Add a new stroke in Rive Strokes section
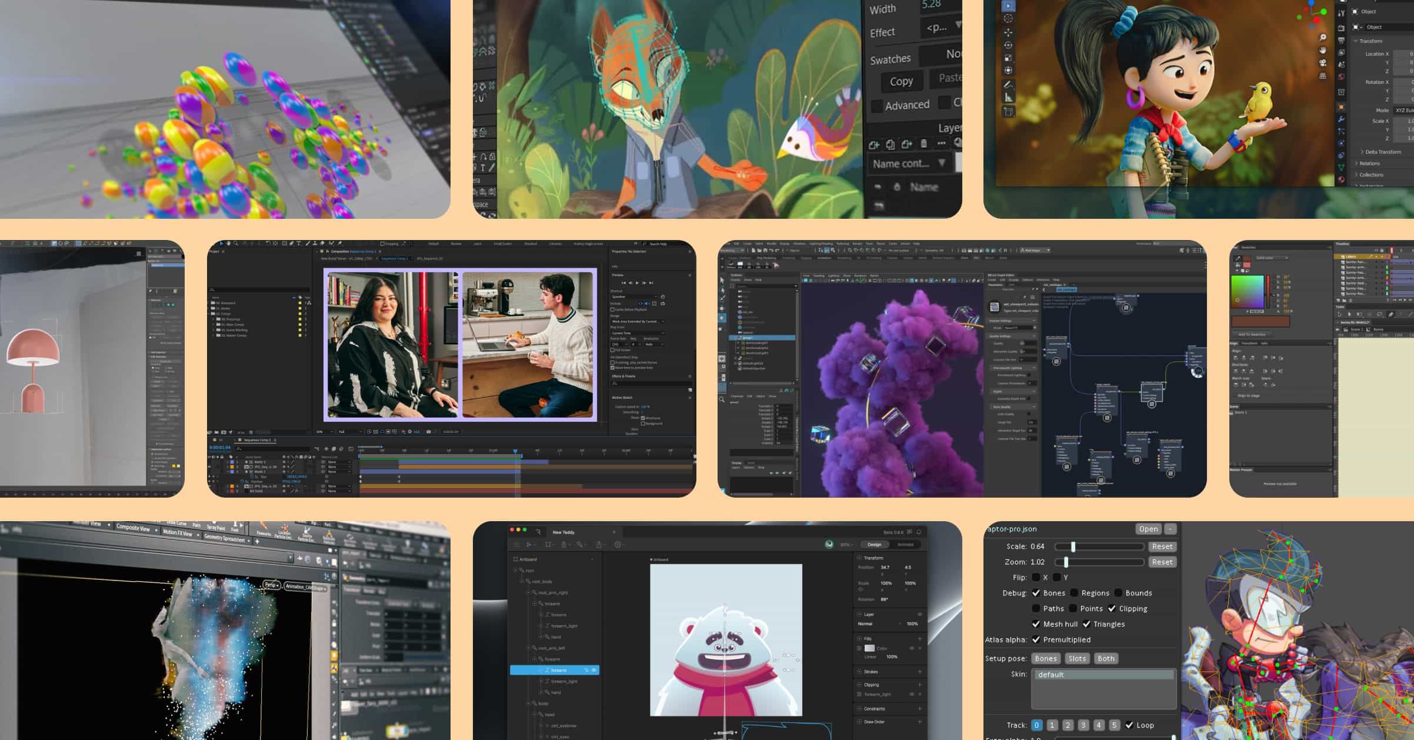 click(920, 672)
